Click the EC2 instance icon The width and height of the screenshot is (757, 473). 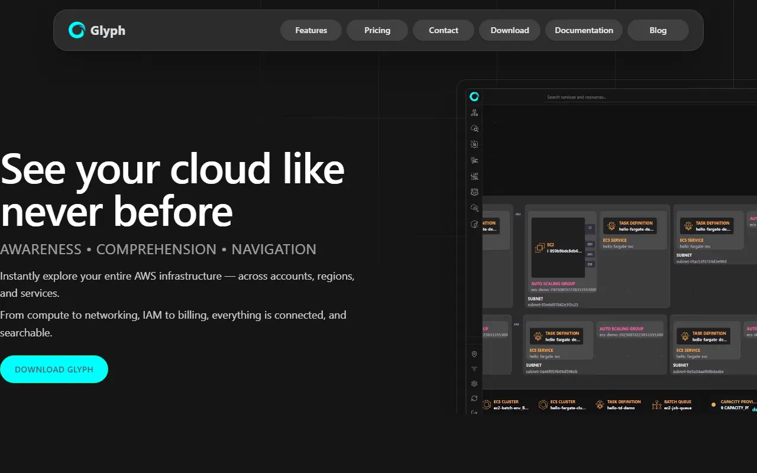pos(539,248)
